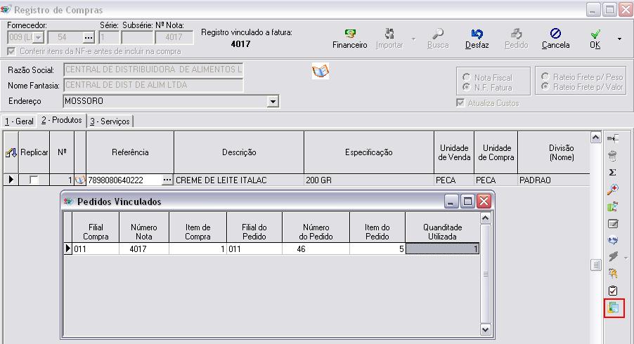Switch to the 1 - Geral tab

19,121
